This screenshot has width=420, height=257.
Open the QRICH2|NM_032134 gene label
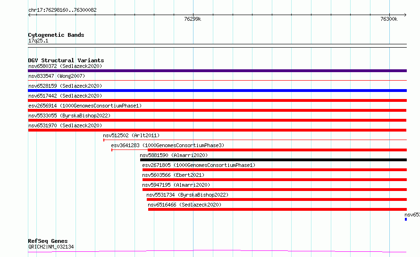51,247
